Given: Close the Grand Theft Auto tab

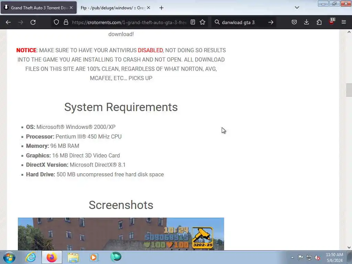Looking at the screenshot, I should click(x=71, y=8).
